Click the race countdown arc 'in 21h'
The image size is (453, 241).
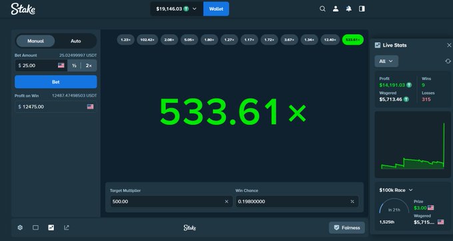pyautogui.click(x=394, y=206)
